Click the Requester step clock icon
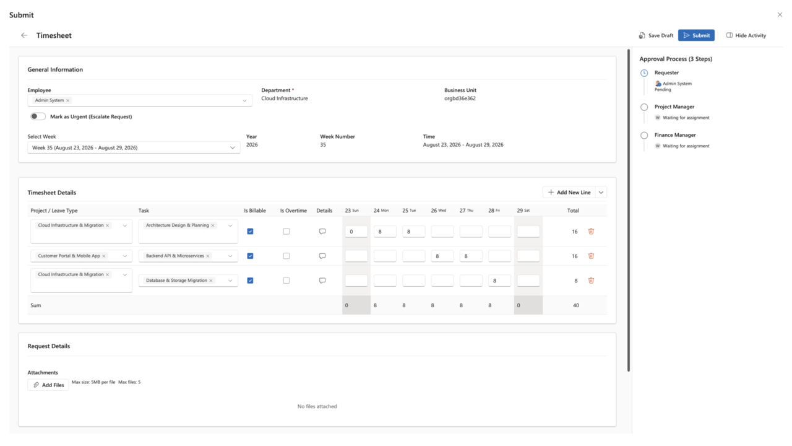 pos(644,73)
